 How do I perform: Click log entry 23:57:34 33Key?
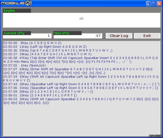coord(81,78)
